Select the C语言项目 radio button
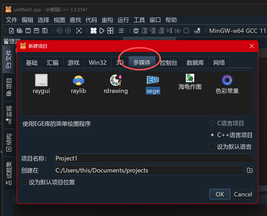The height and width of the screenshot is (216, 267). click(x=213, y=123)
